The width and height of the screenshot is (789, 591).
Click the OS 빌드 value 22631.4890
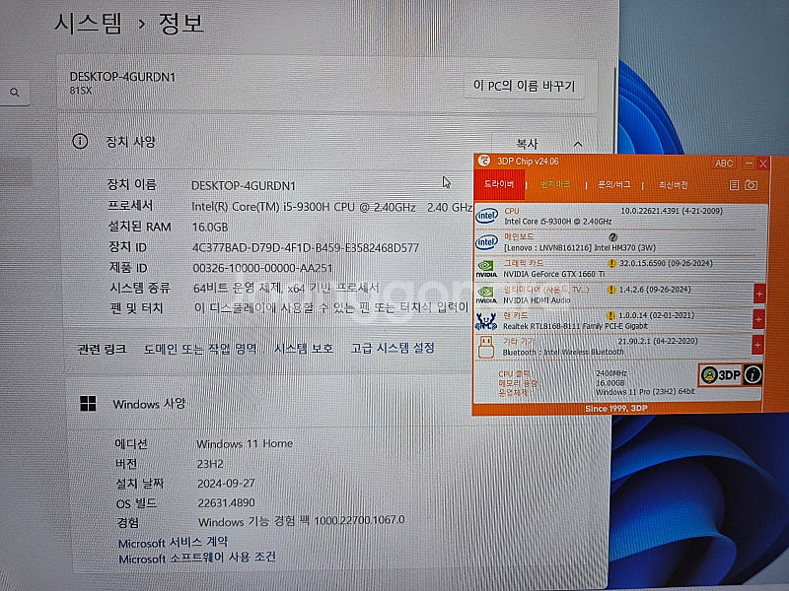click(x=227, y=502)
